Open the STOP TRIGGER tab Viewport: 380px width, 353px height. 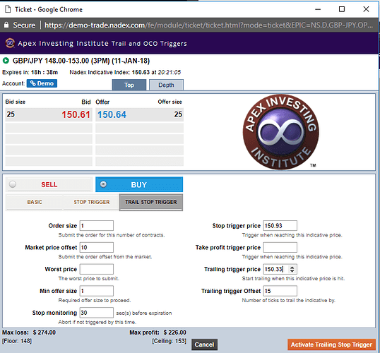coord(92,202)
